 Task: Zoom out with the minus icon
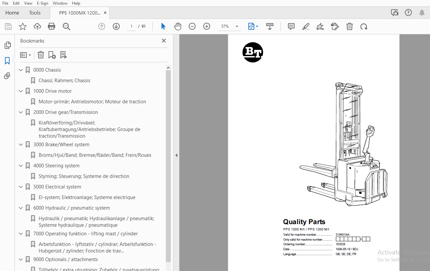point(192,26)
